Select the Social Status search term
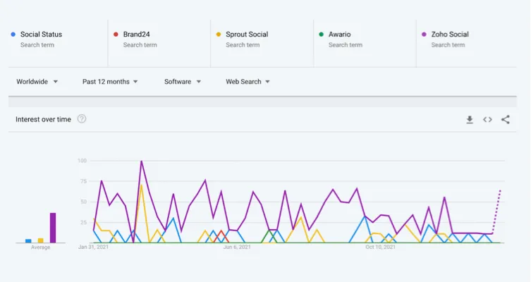 pyautogui.click(x=41, y=34)
